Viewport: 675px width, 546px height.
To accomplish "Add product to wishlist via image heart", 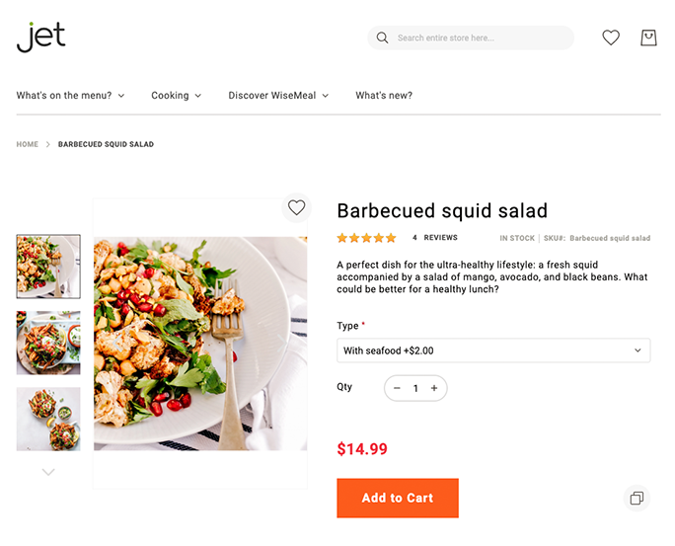I will tap(296, 207).
